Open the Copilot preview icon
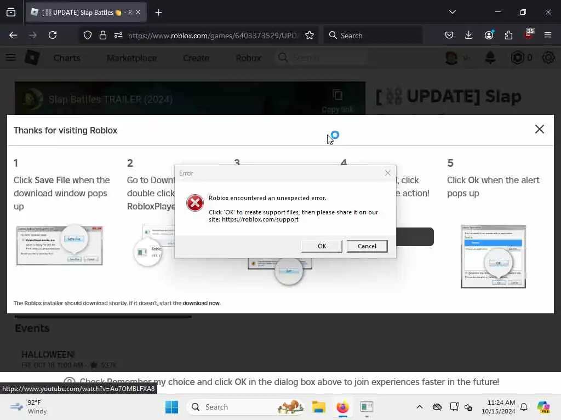Screen dimensions: 561x420 (543, 407)
